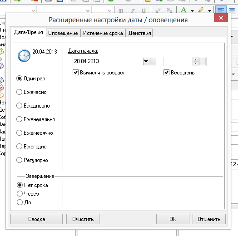
Task: Choose Через for completion
Action: pyautogui.click(x=28, y=194)
